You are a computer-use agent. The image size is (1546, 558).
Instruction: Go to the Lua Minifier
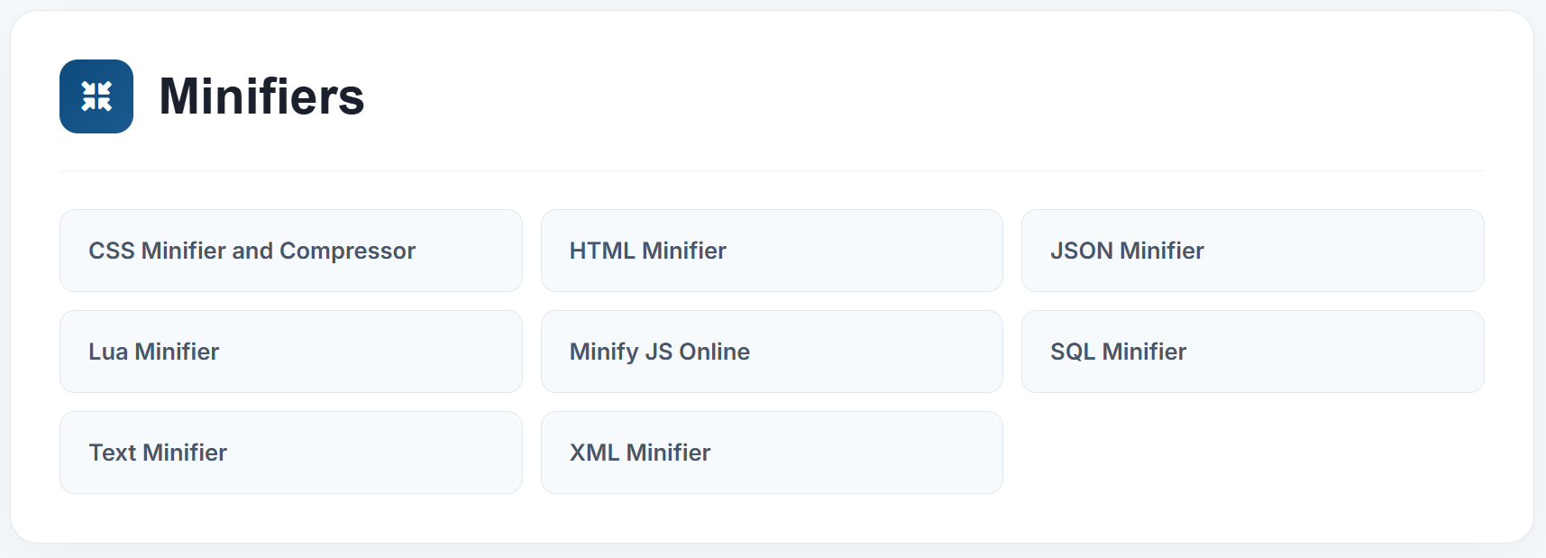[x=290, y=352]
